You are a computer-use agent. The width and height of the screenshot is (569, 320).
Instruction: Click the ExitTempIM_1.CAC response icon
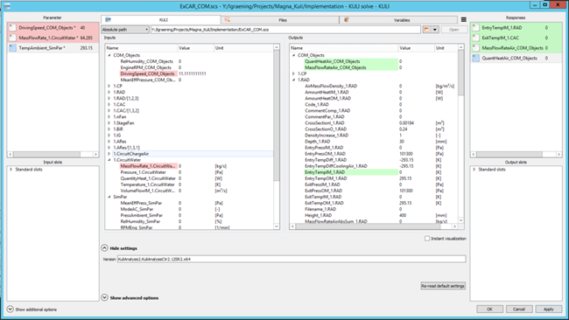coord(475,38)
